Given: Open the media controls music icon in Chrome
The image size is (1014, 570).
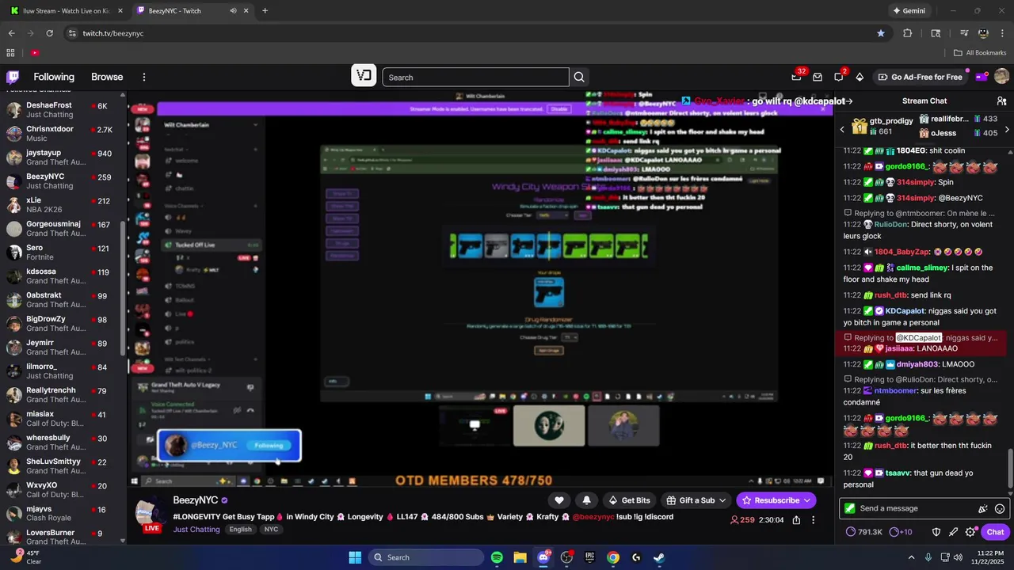Looking at the screenshot, I should [x=964, y=33].
